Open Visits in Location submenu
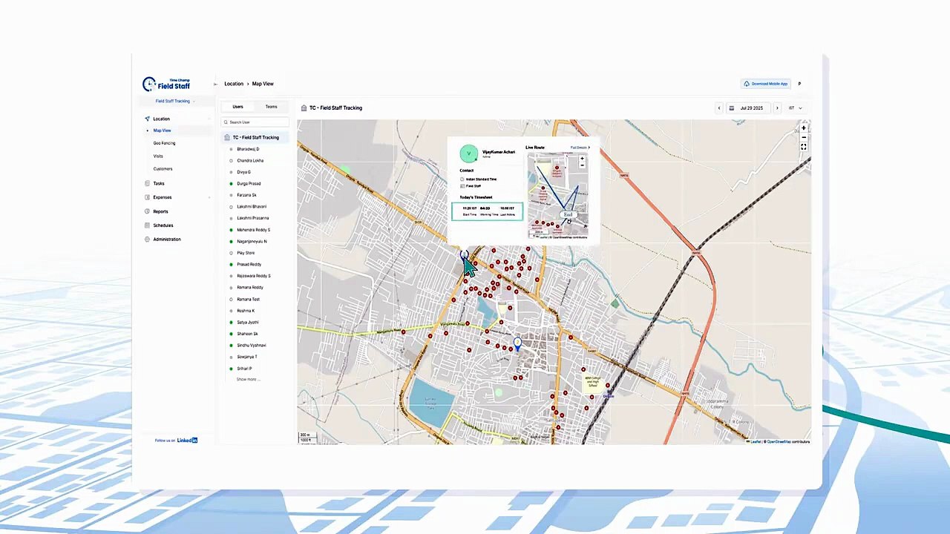Viewport: 950px width, 534px height. (158, 156)
